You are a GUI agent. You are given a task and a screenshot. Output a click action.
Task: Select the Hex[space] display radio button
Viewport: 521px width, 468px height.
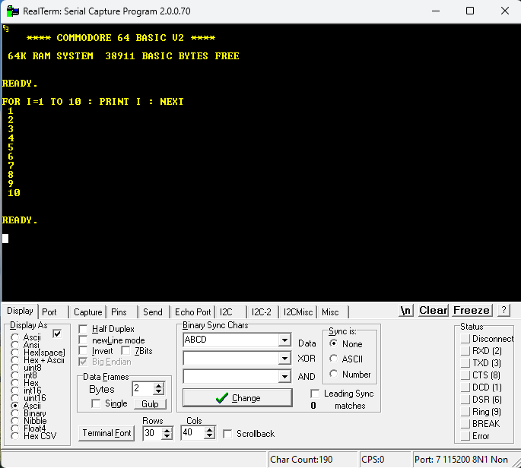15,353
